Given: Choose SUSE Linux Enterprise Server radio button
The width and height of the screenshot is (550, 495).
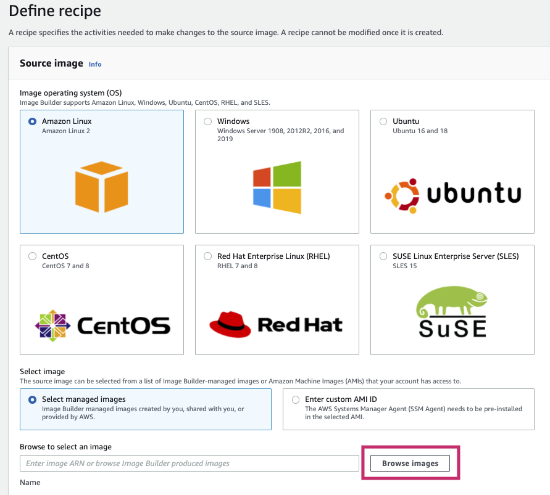Looking at the screenshot, I should point(383,256).
